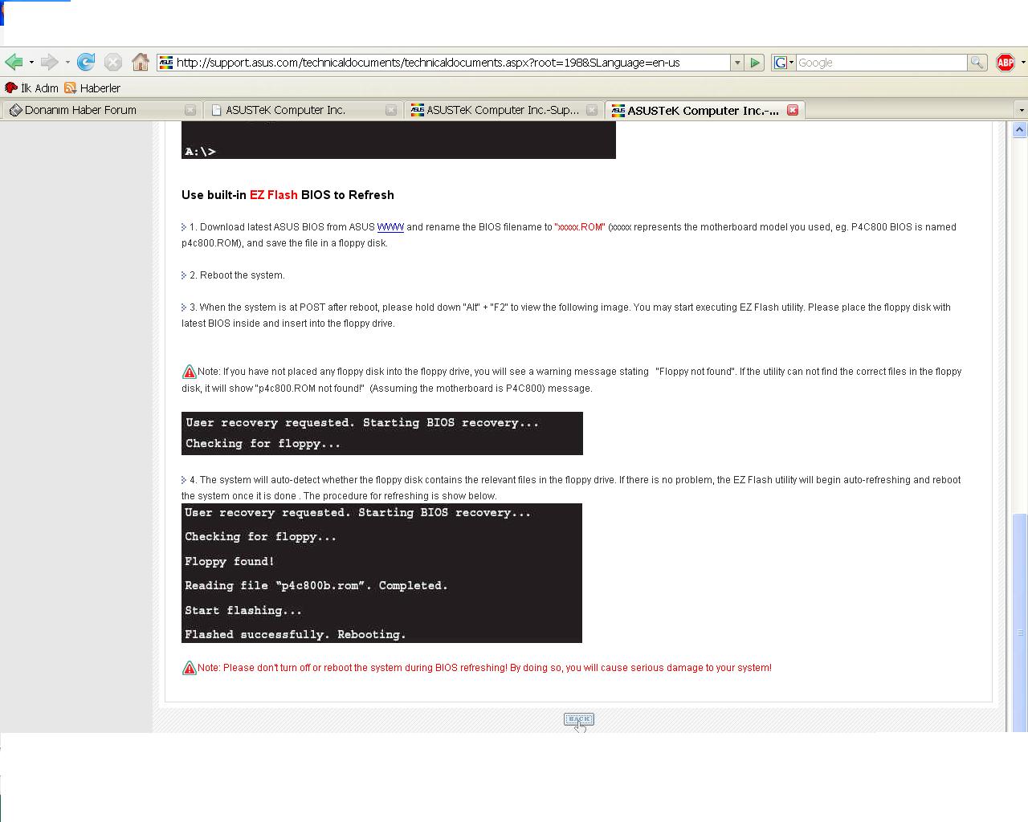This screenshot has height=822, width=1028.
Task: Click the step 1 bullet arrow icon
Action: [184, 227]
